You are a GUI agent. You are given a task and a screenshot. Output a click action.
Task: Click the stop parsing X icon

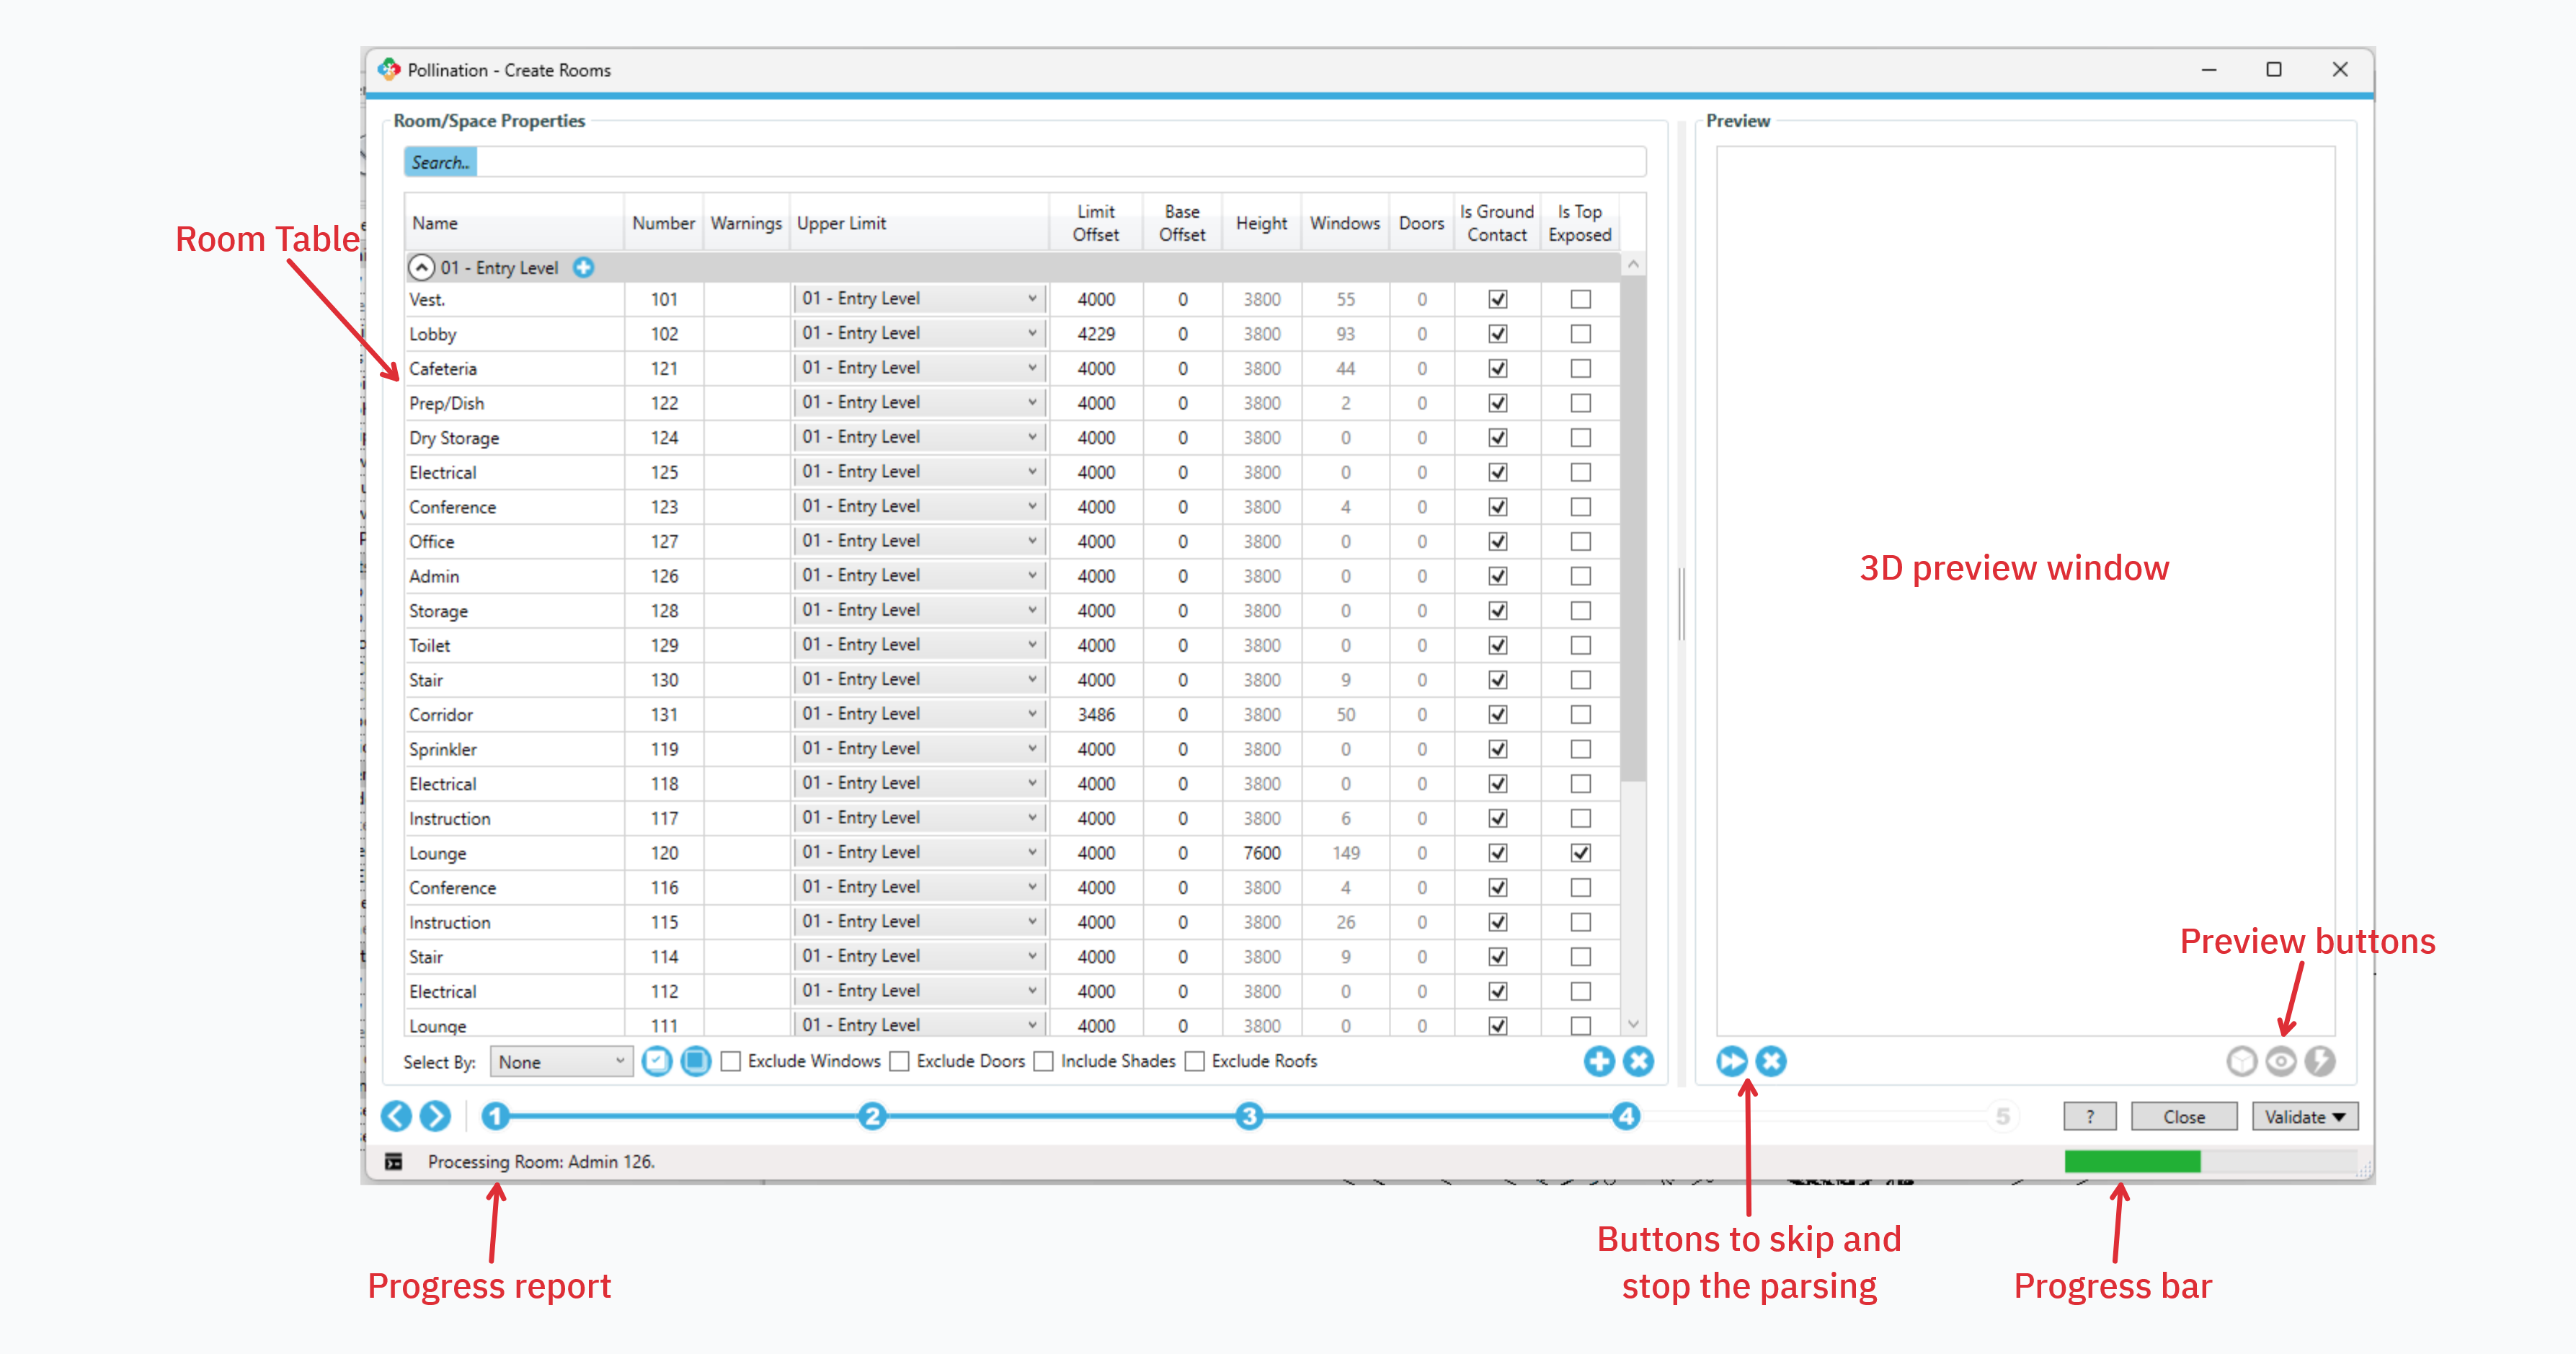pos(1771,1061)
